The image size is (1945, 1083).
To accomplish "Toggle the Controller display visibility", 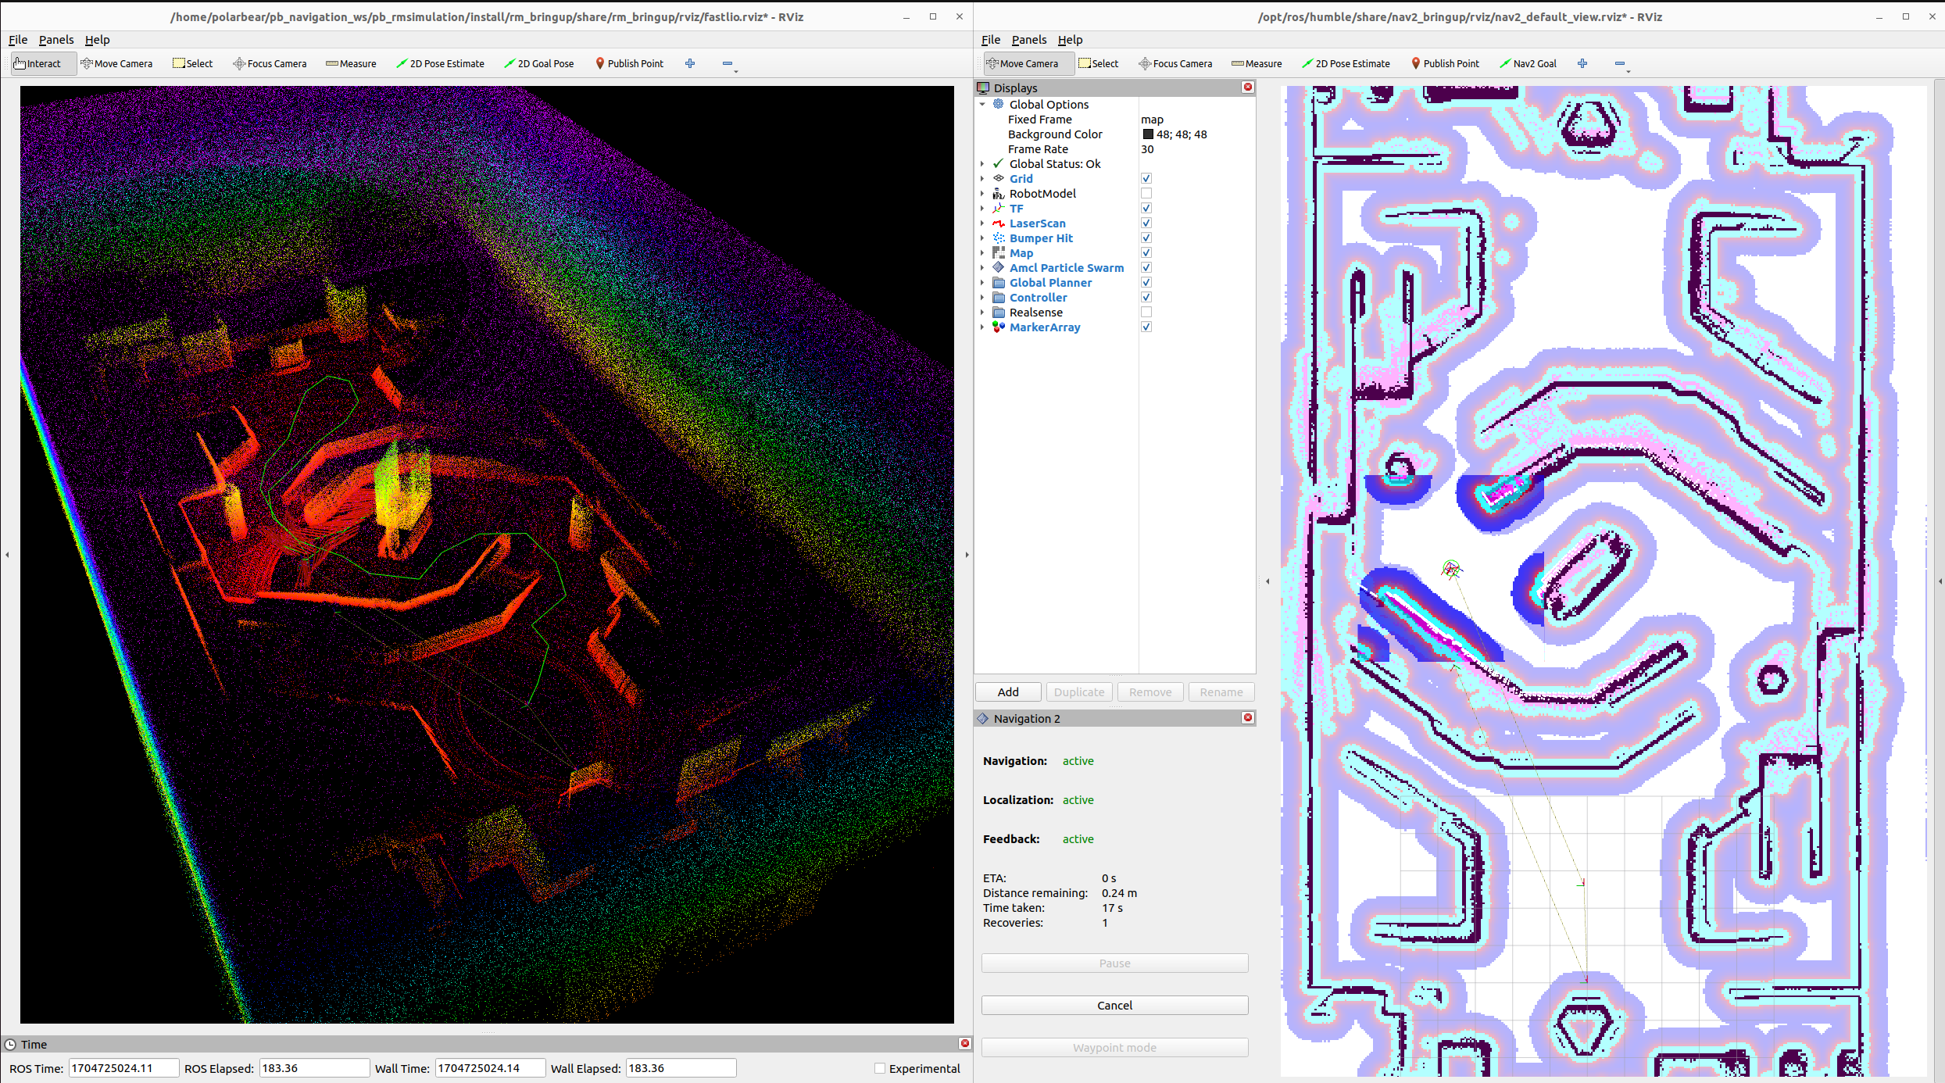I will (x=1146, y=296).
